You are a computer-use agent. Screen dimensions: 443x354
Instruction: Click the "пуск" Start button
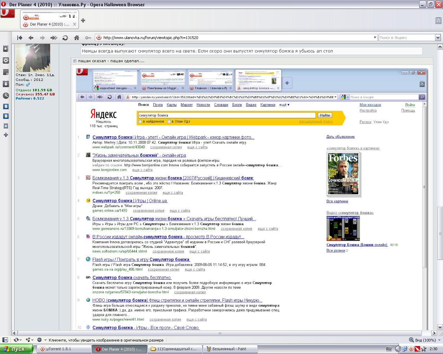pos(17,349)
